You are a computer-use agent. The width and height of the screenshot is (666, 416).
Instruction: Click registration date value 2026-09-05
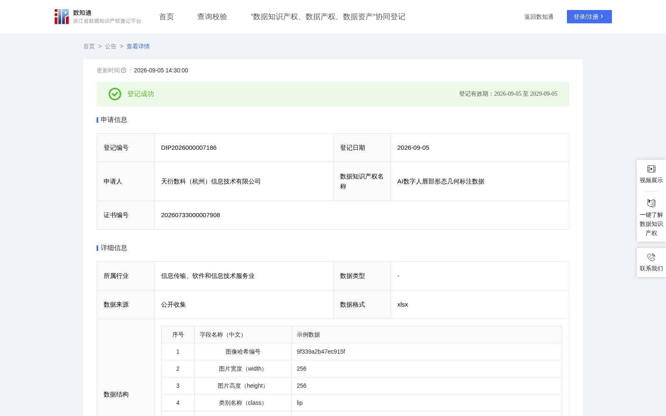(x=413, y=148)
